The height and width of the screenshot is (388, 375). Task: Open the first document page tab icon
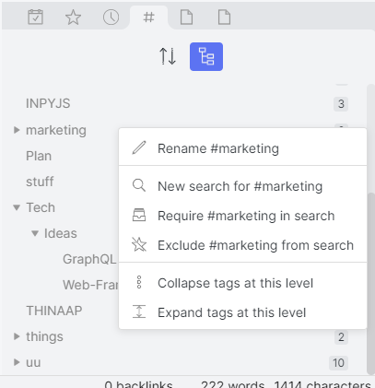pyautogui.click(x=186, y=17)
